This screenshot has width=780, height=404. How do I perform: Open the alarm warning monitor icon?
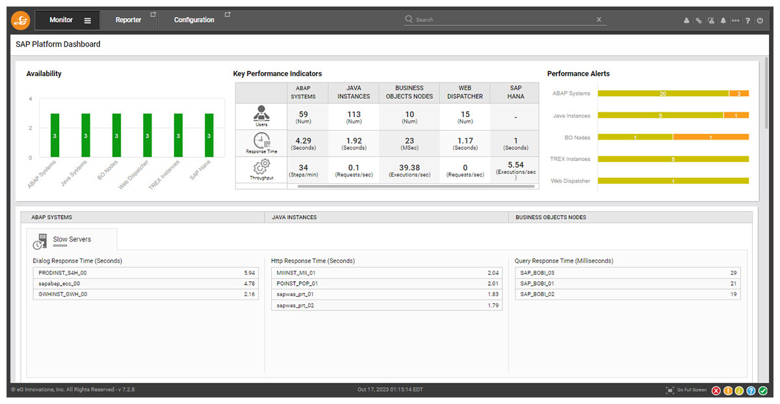(x=711, y=21)
